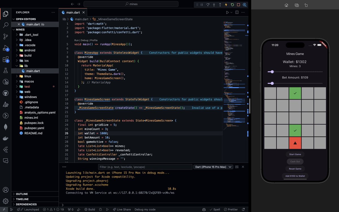Open the Extensions view
The width and height of the screenshot is (339, 212).
coord(5,59)
